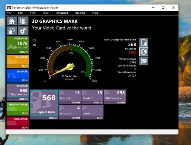Click the score report document icon
The image size is (191, 145).
pyautogui.click(x=144, y=42)
